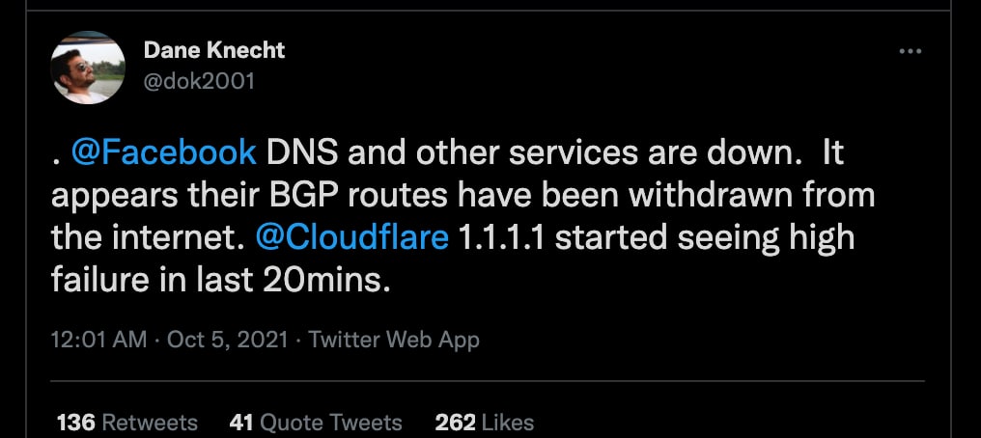The height and width of the screenshot is (438, 981).
Task: Click the text 'failure in last 20mins.'
Action: pos(221,280)
